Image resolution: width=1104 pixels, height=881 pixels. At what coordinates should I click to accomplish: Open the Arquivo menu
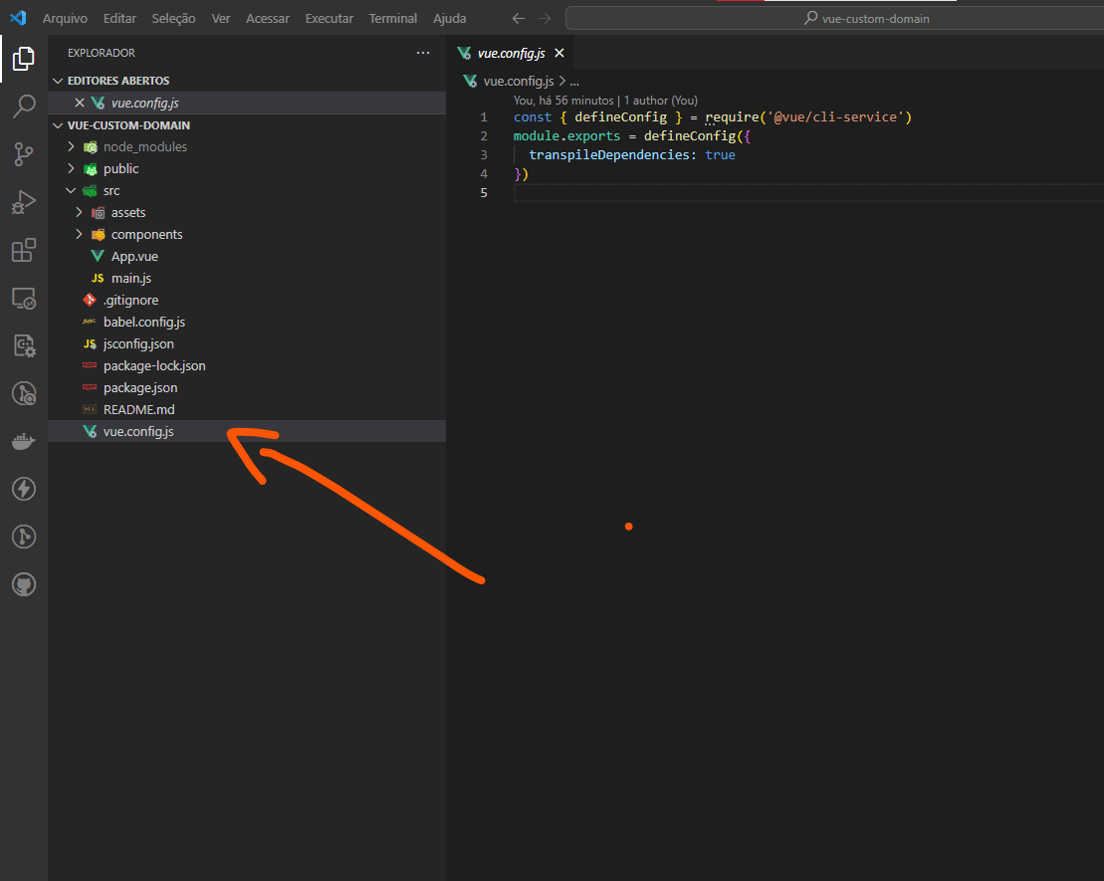tap(65, 18)
